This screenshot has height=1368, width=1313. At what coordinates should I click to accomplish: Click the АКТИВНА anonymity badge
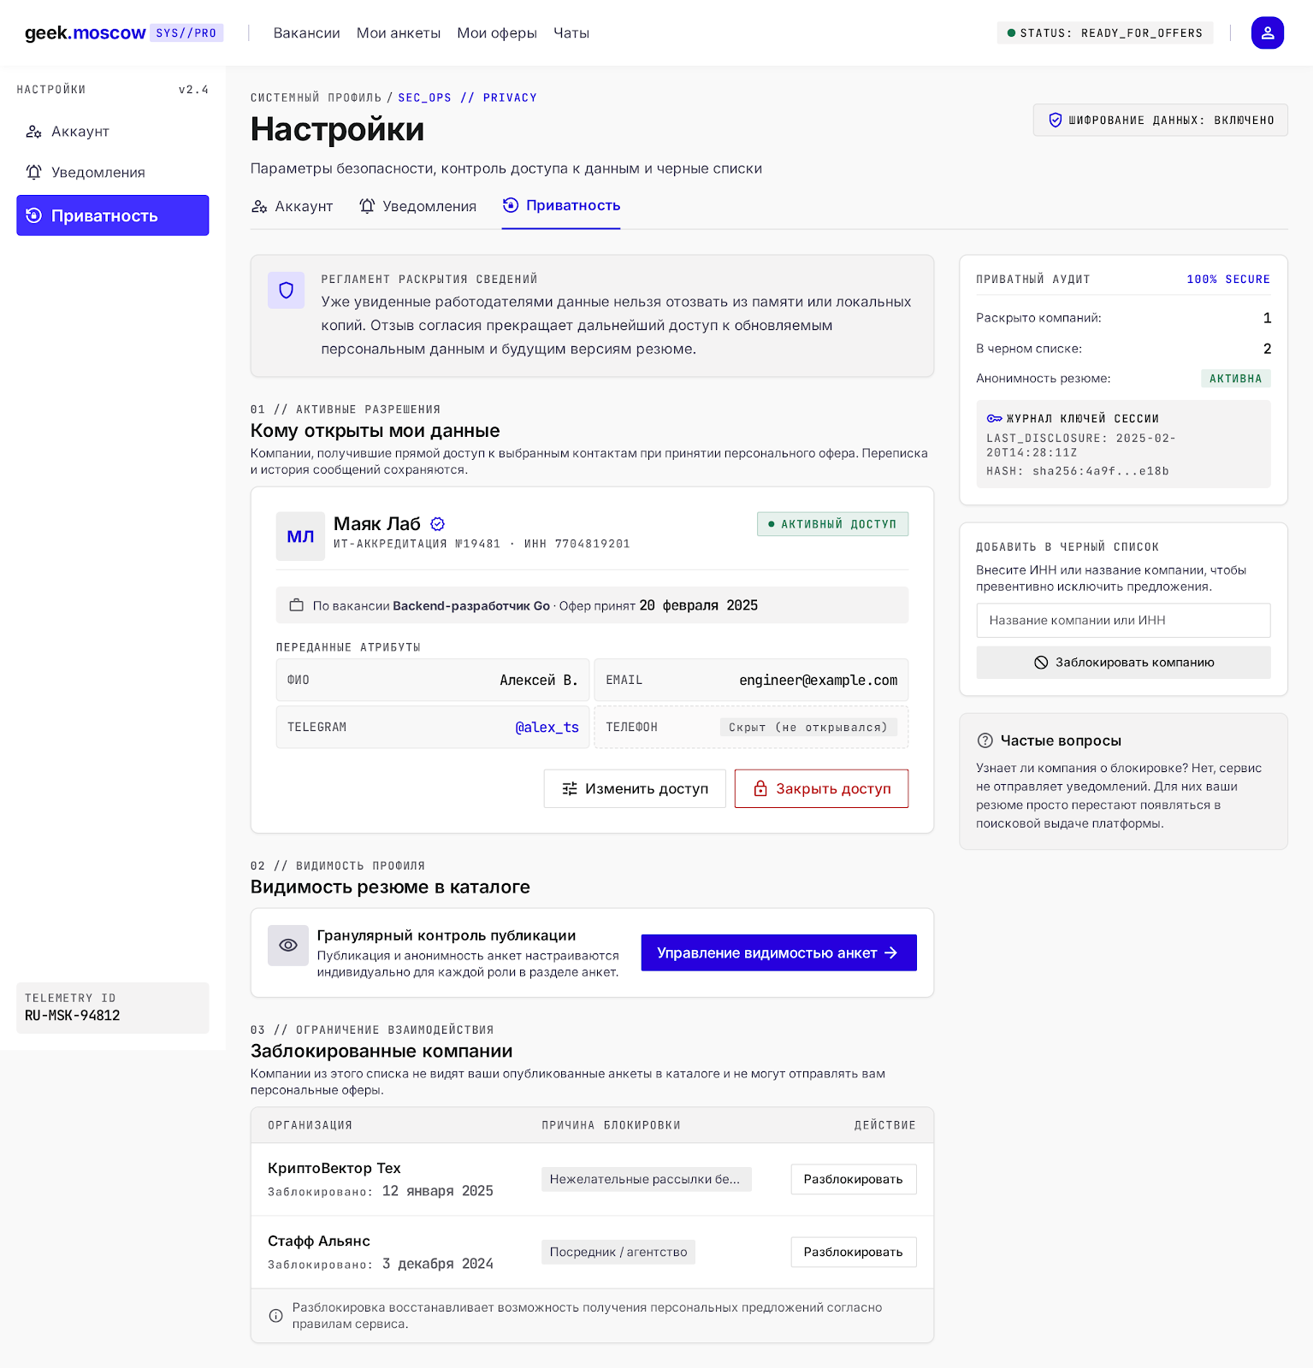(1235, 379)
